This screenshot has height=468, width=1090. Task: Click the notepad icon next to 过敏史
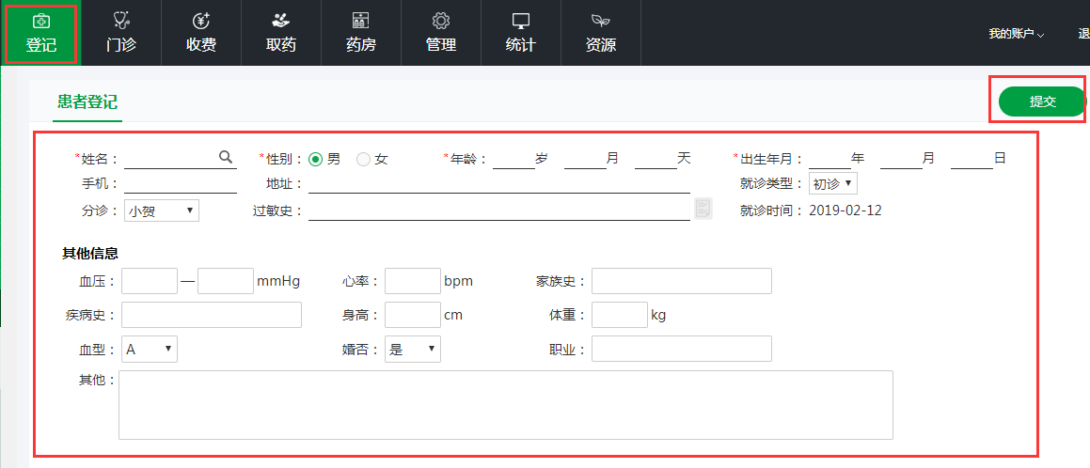[x=703, y=209]
